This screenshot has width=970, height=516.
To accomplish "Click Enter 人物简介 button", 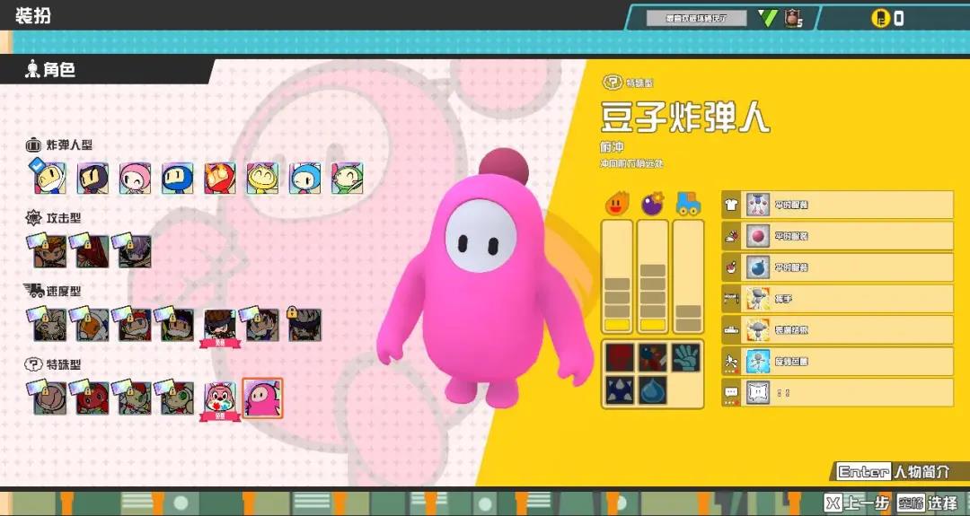I will (x=894, y=471).
